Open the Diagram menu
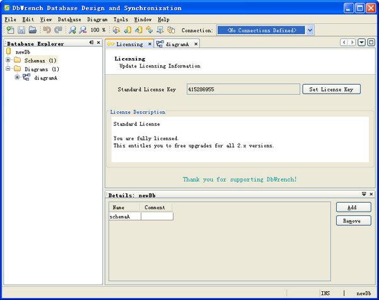This screenshot has width=379, height=300. pyautogui.click(x=97, y=20)
